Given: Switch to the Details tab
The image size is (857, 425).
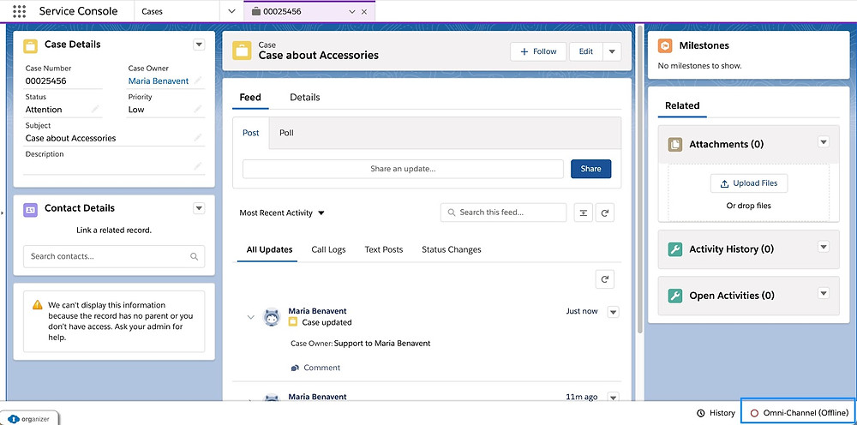Looking at the screenshot, I should pyautogui.click(x=305, y=97).
